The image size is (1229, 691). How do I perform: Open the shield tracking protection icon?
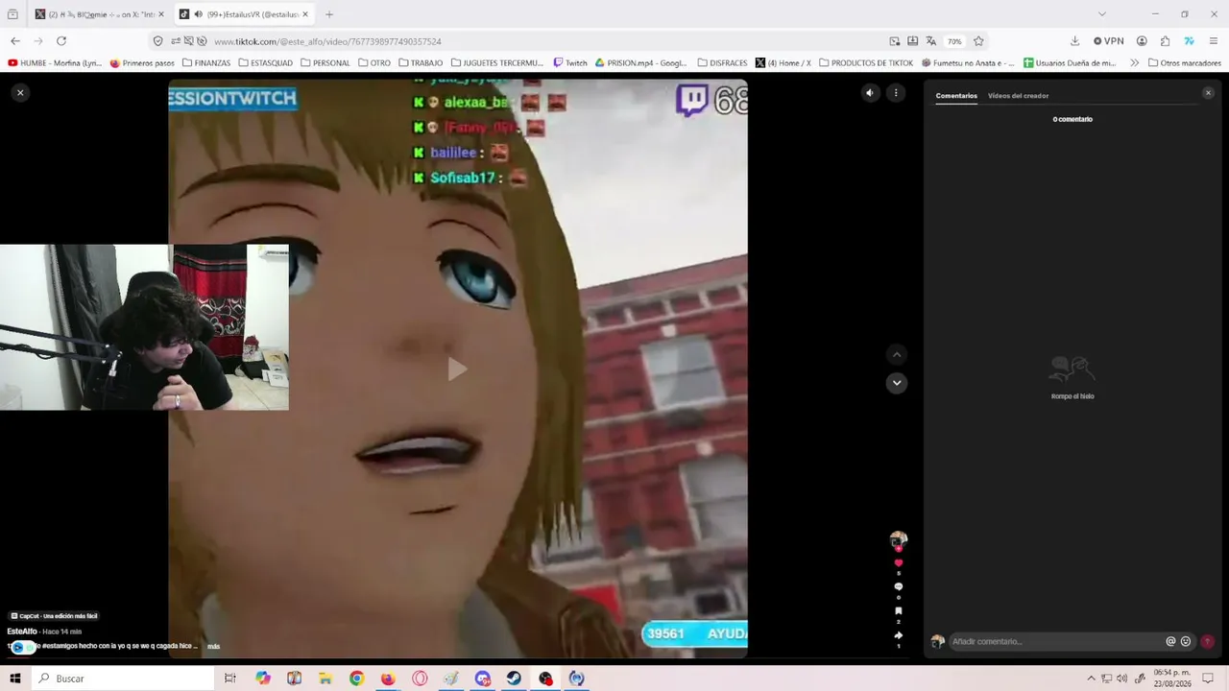tap(158, 41)
